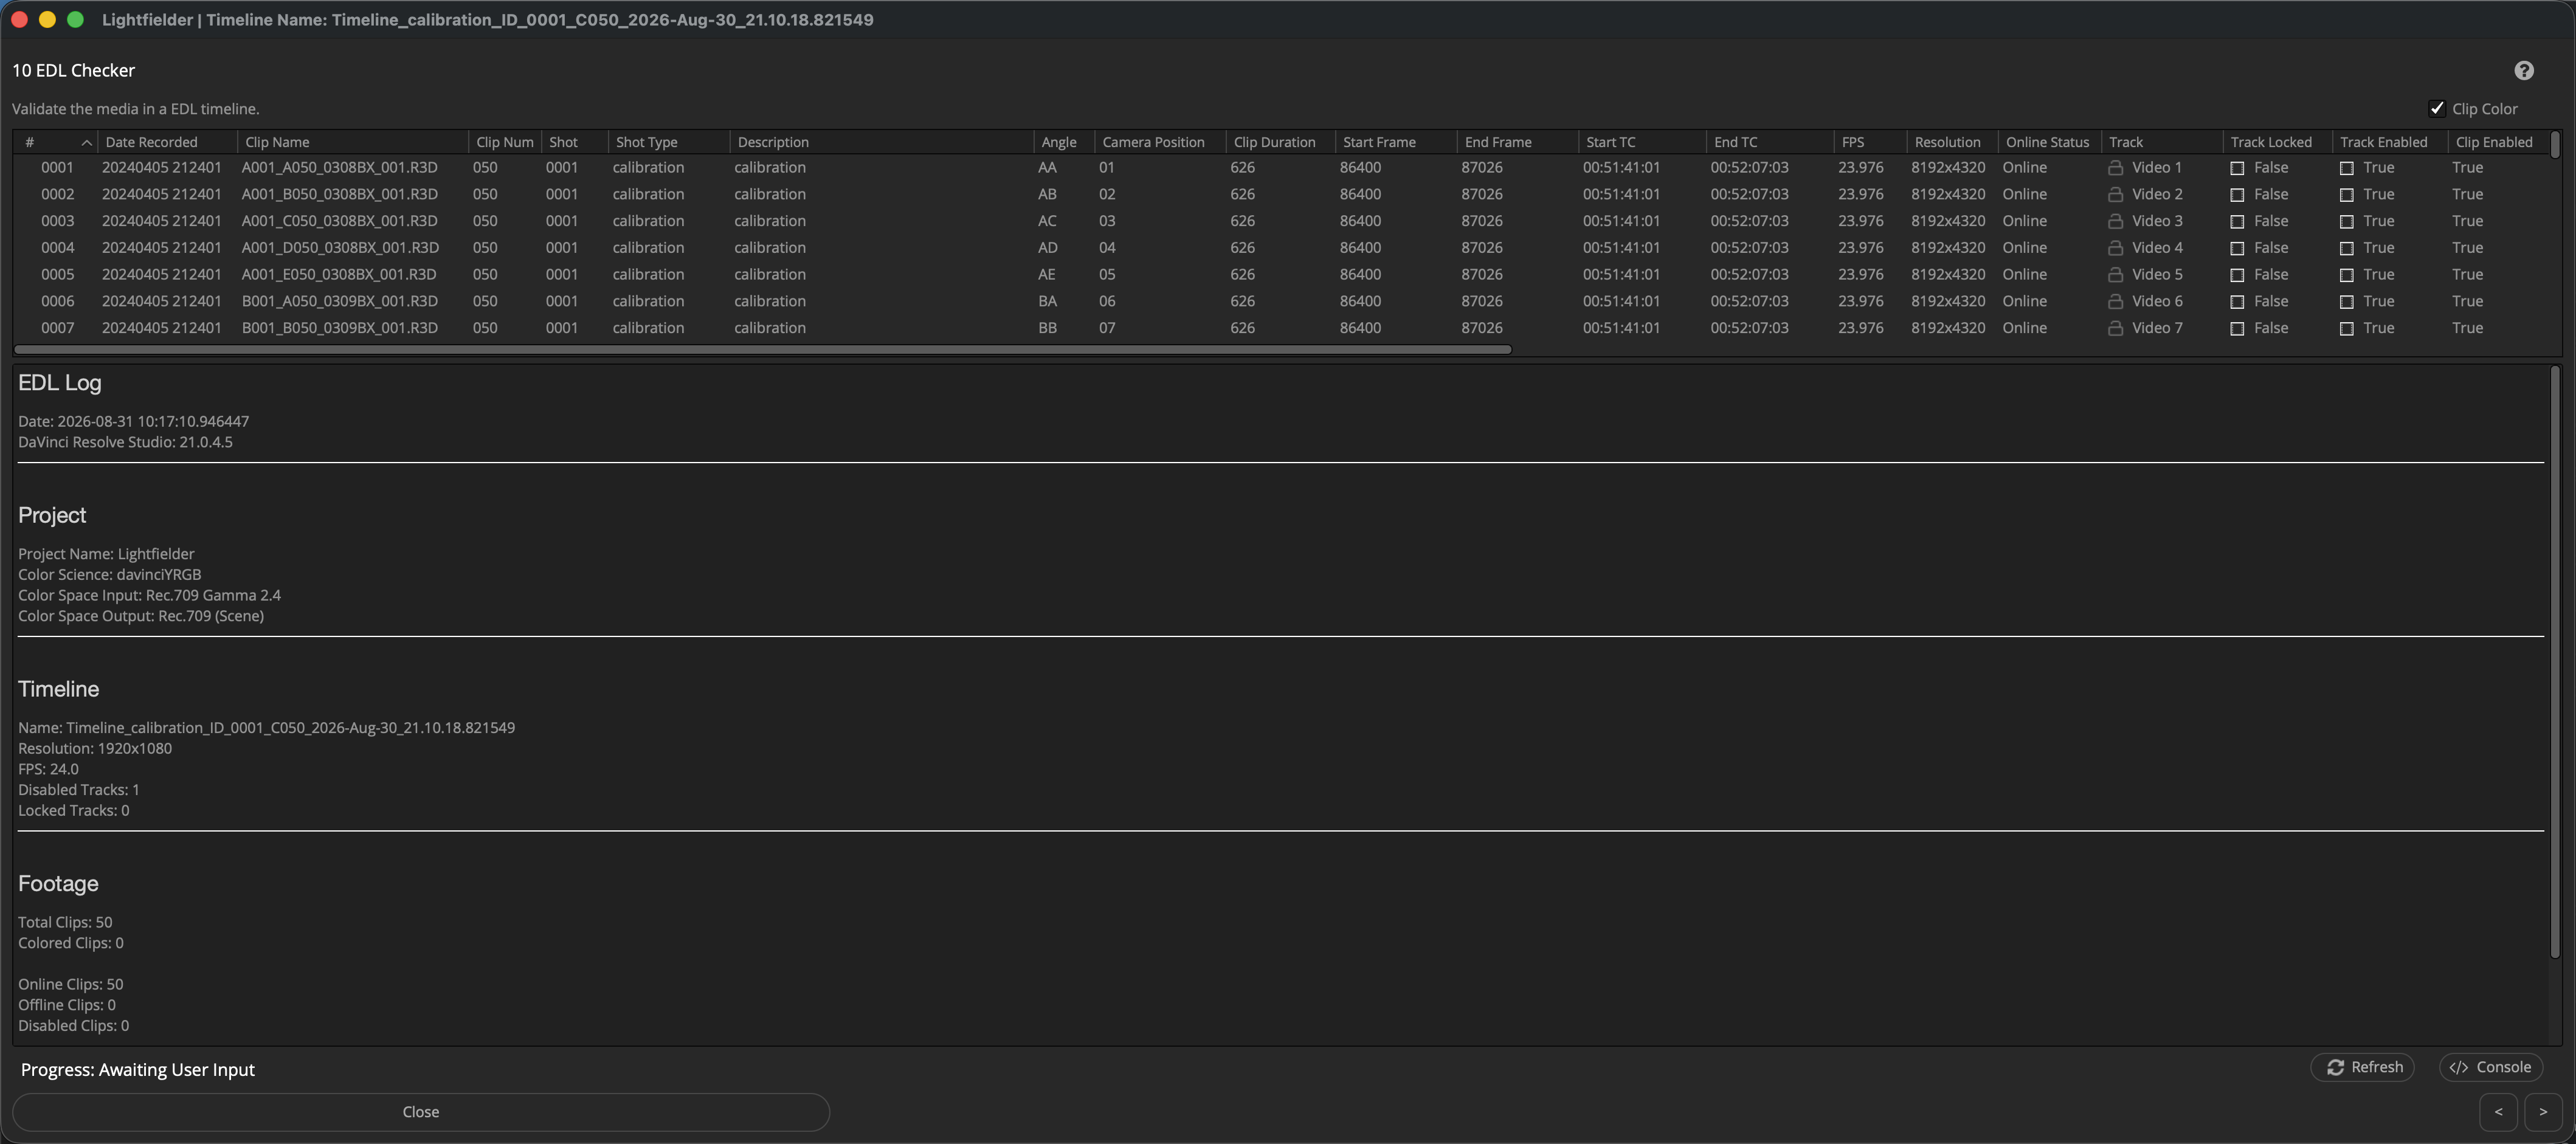The width and height of the screenshot is (2576, 1144).
Task: Go to the next page arrow
Action: pos(2542,1112)
